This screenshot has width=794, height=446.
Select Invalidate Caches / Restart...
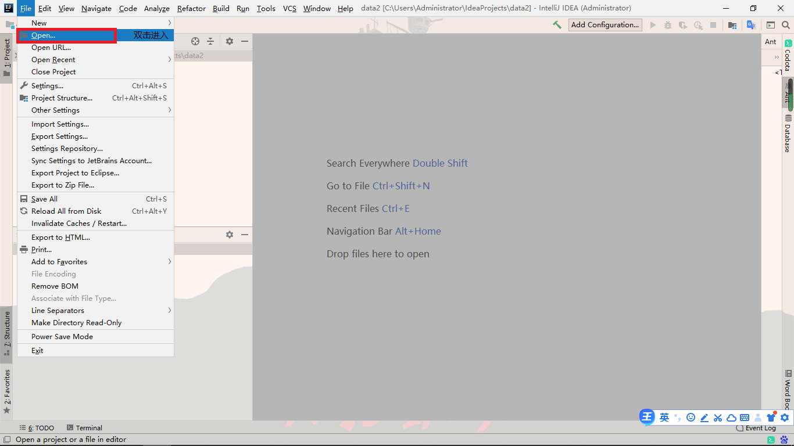coord(95,224)
